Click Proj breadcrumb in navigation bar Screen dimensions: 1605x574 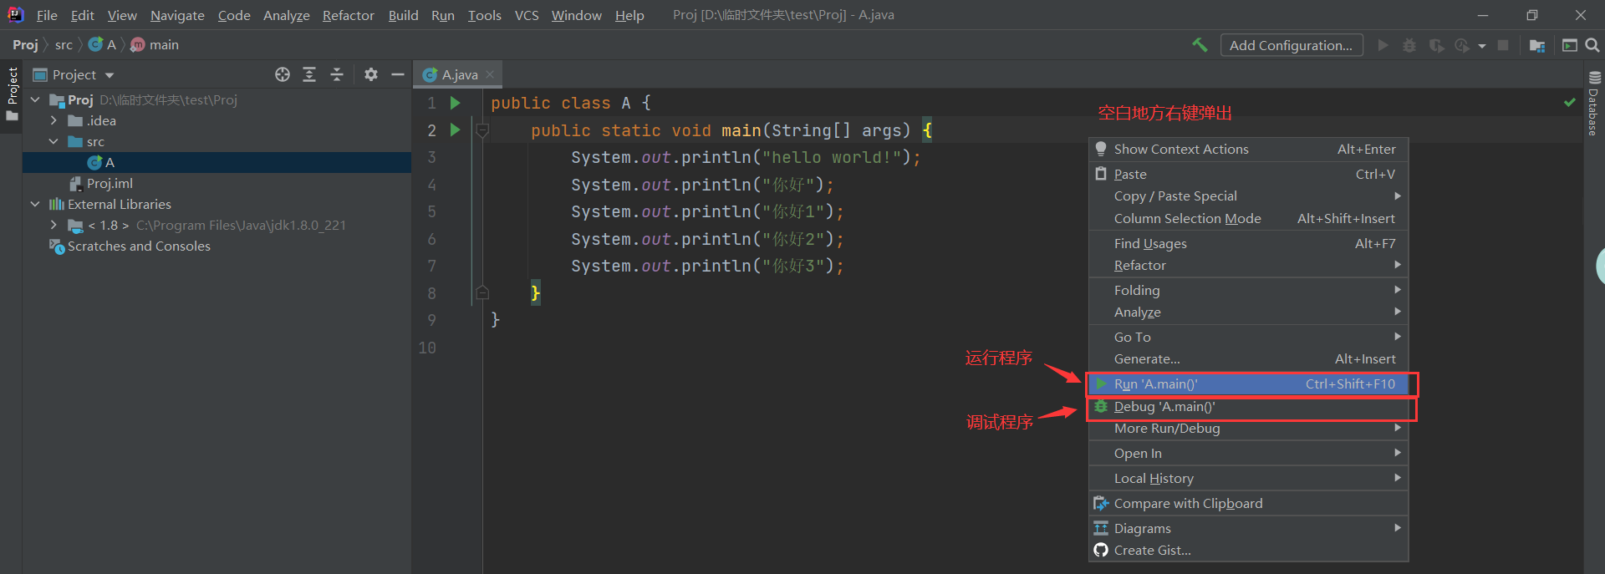[25, 45]
